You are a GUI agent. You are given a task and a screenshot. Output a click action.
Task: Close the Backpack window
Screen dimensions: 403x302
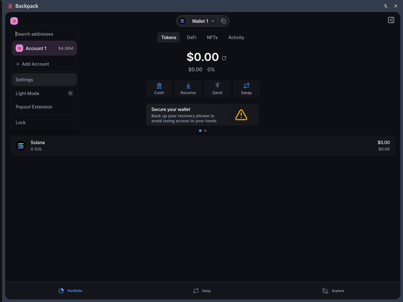click(x=396, y=6)
